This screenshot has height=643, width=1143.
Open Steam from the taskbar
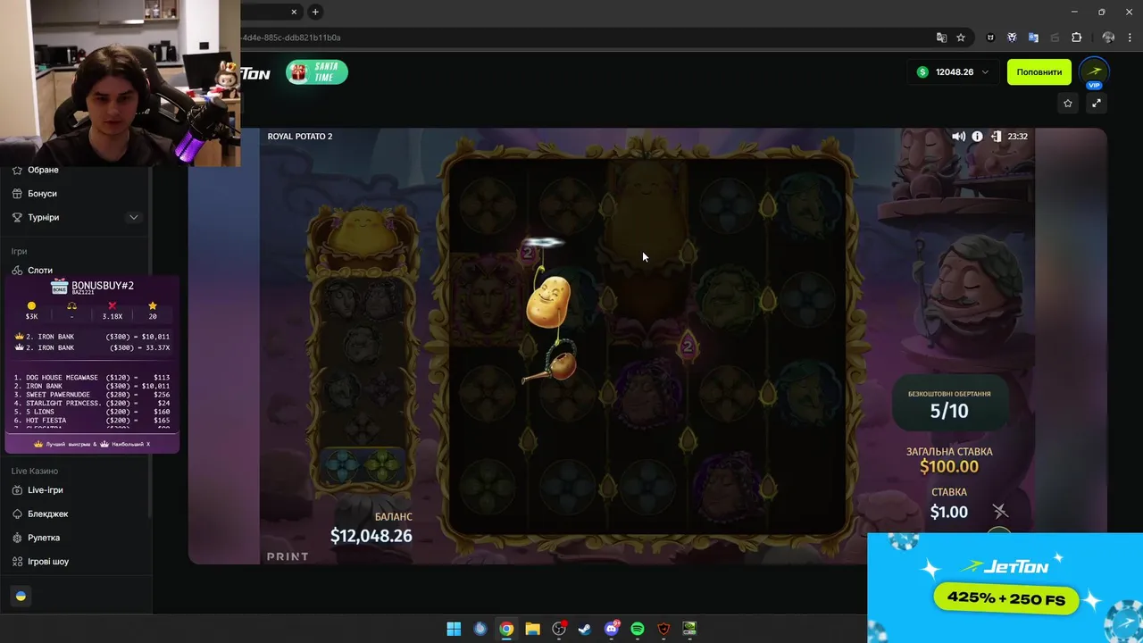pos(585,629)
